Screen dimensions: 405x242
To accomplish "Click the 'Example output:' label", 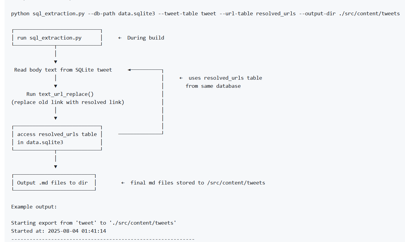I will [x=34, y=207].
